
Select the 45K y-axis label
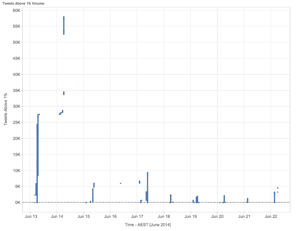16,58
